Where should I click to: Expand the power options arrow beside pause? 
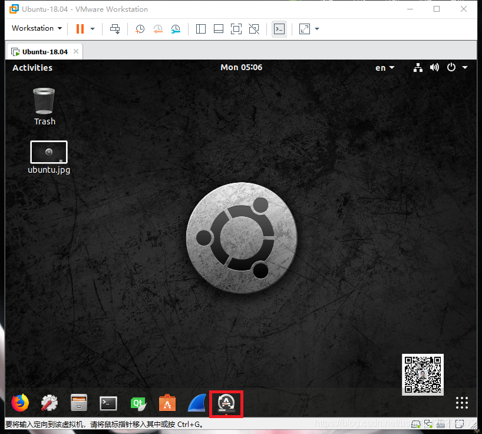point(93,29)
